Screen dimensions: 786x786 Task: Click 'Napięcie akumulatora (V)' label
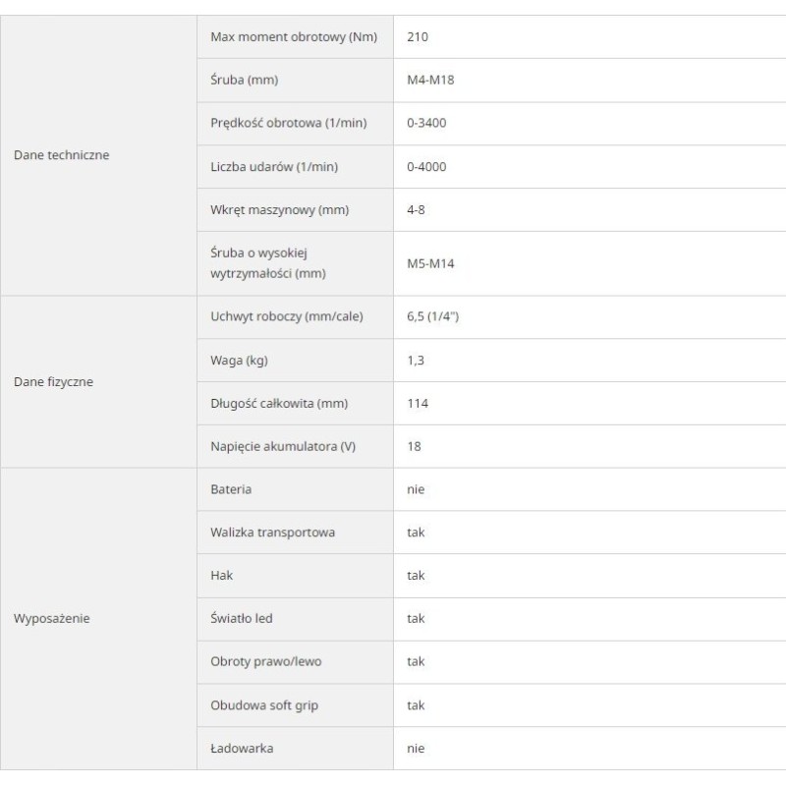tap(283, 447)
